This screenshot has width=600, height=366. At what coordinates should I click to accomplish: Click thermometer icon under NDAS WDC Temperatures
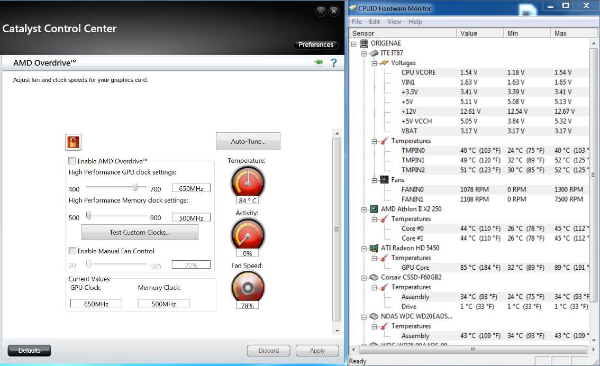point(384,326)
